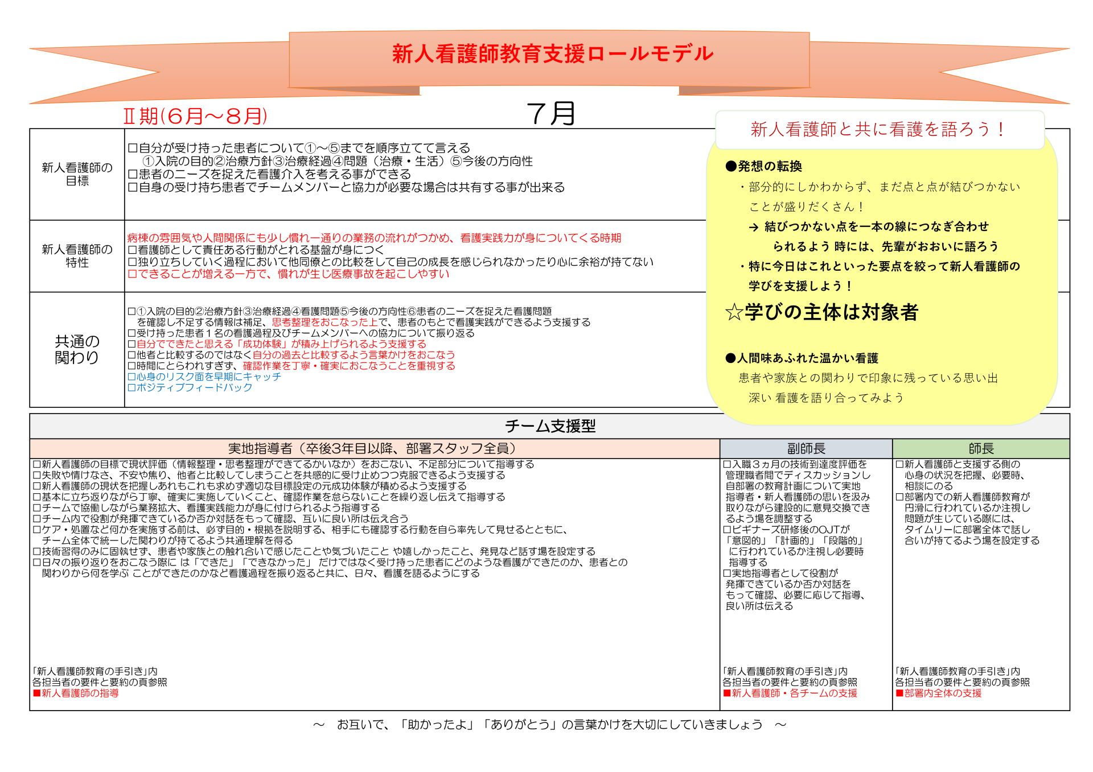
Task: Click red line 自分でできたと思える「成功体験」
Action: [277, 344]
